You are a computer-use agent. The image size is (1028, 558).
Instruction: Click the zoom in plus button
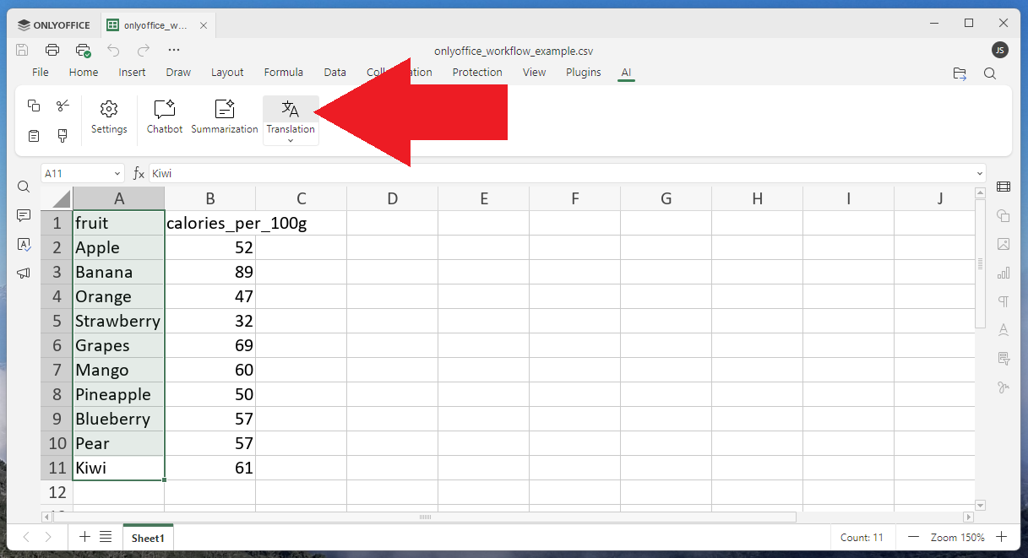click(x=1001, y=537)
